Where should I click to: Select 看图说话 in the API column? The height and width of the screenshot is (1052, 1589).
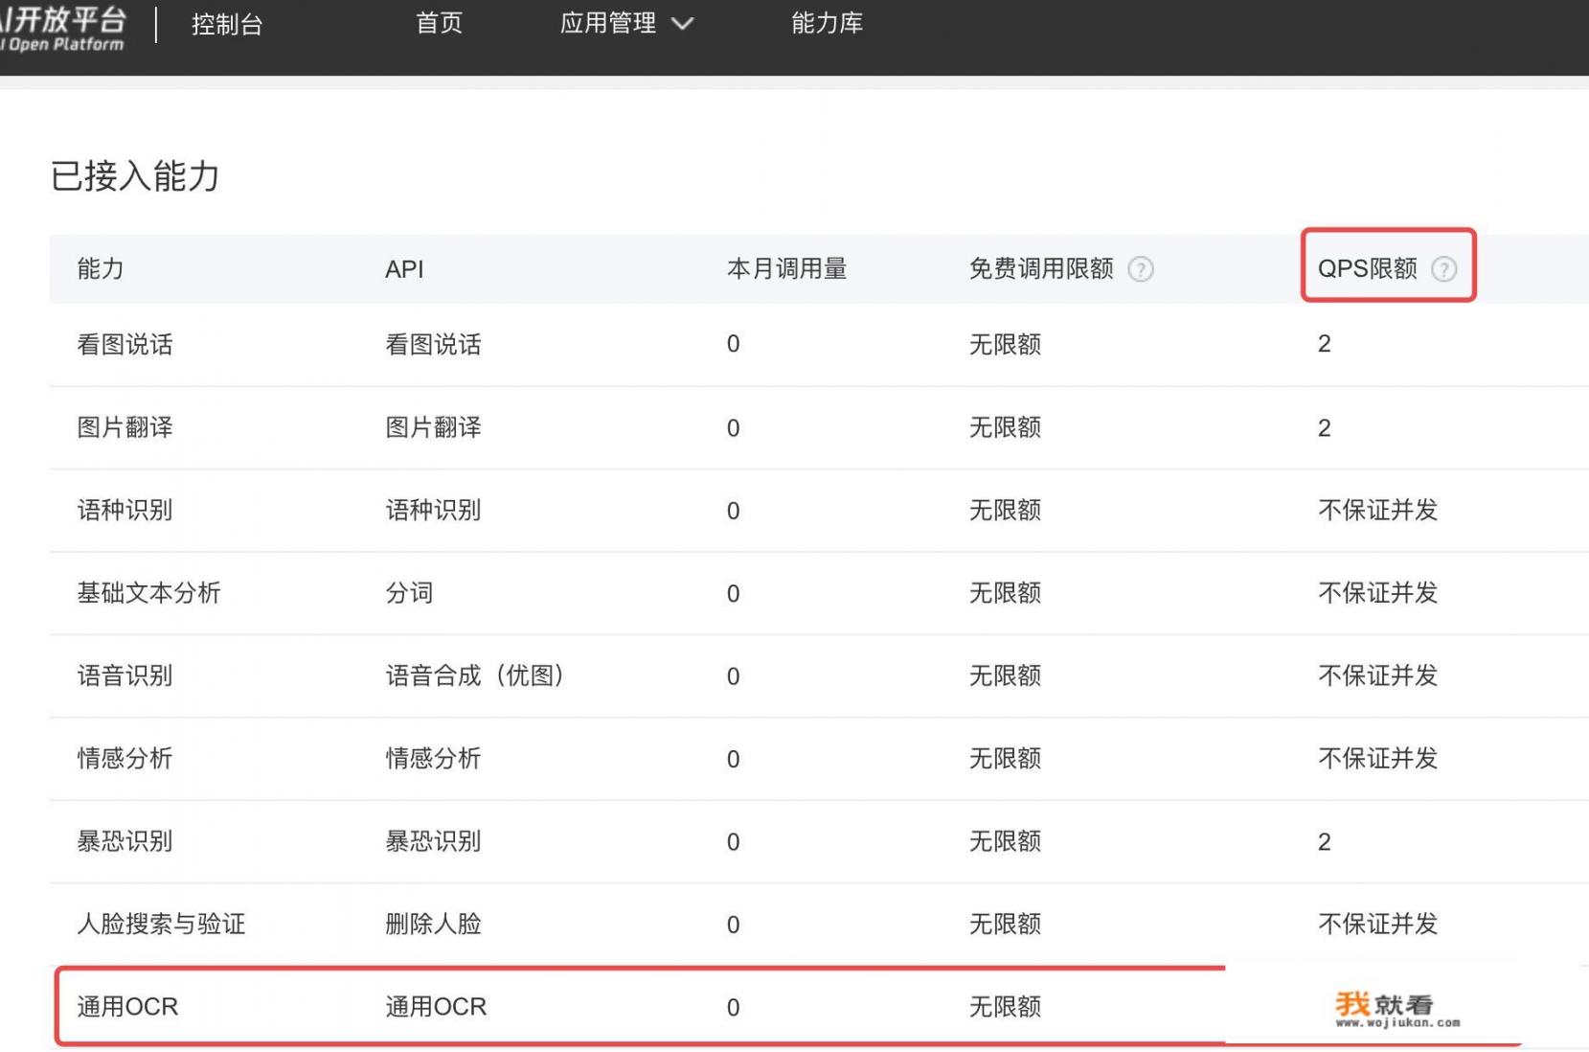tap(433, 345)
